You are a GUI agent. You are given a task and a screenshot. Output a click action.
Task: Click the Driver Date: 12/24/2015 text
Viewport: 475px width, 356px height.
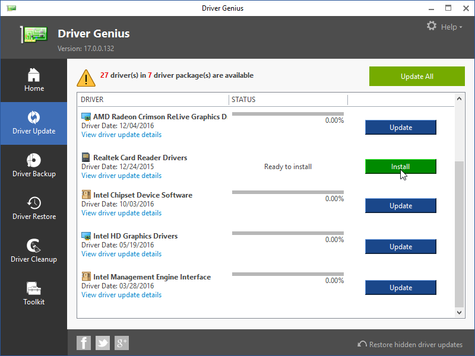point(118,167)
